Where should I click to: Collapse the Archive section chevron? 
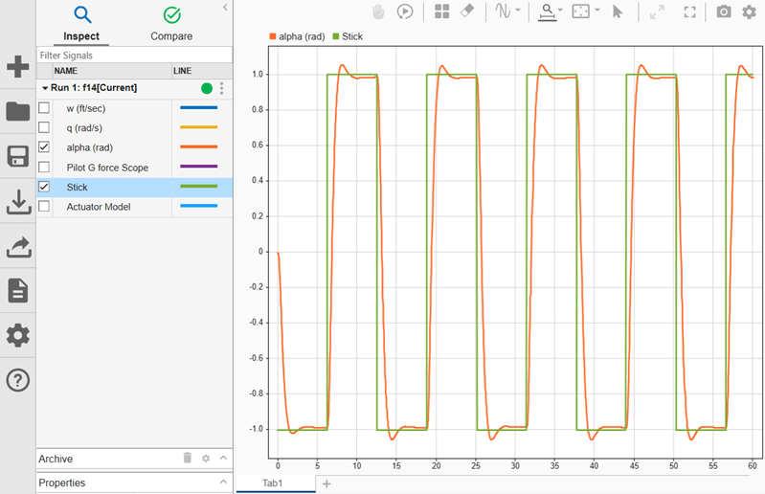[223, 458]
